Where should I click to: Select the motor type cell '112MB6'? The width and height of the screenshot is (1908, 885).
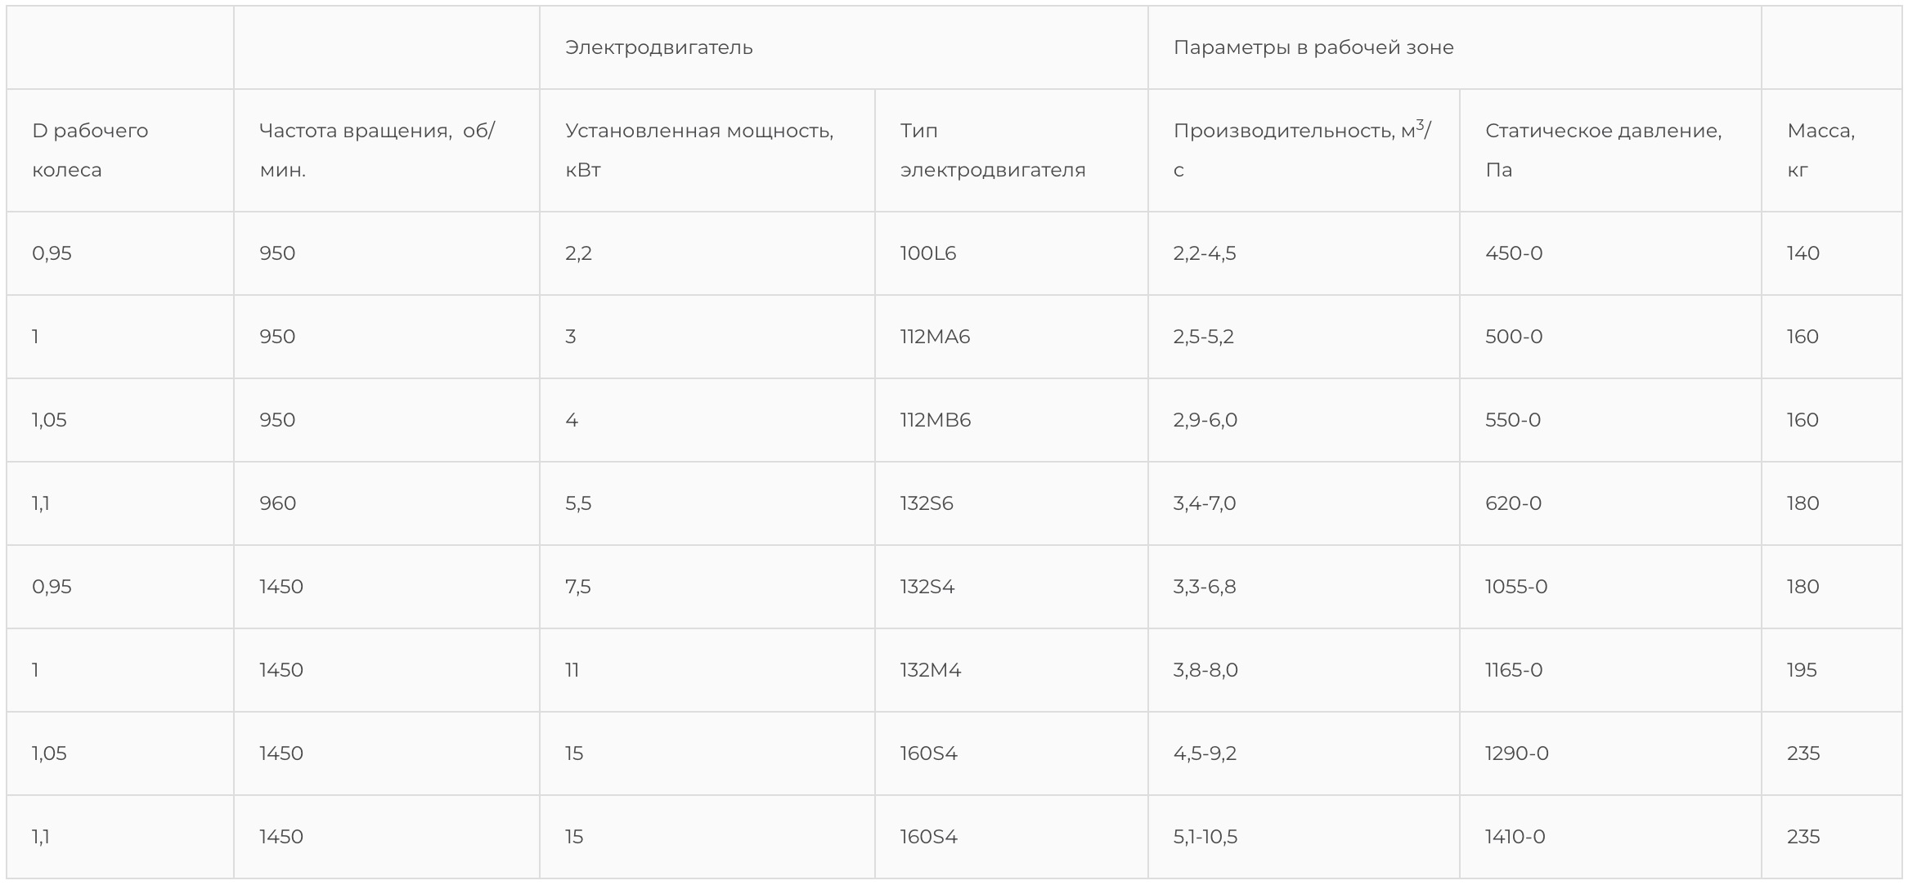pos(935,420)
